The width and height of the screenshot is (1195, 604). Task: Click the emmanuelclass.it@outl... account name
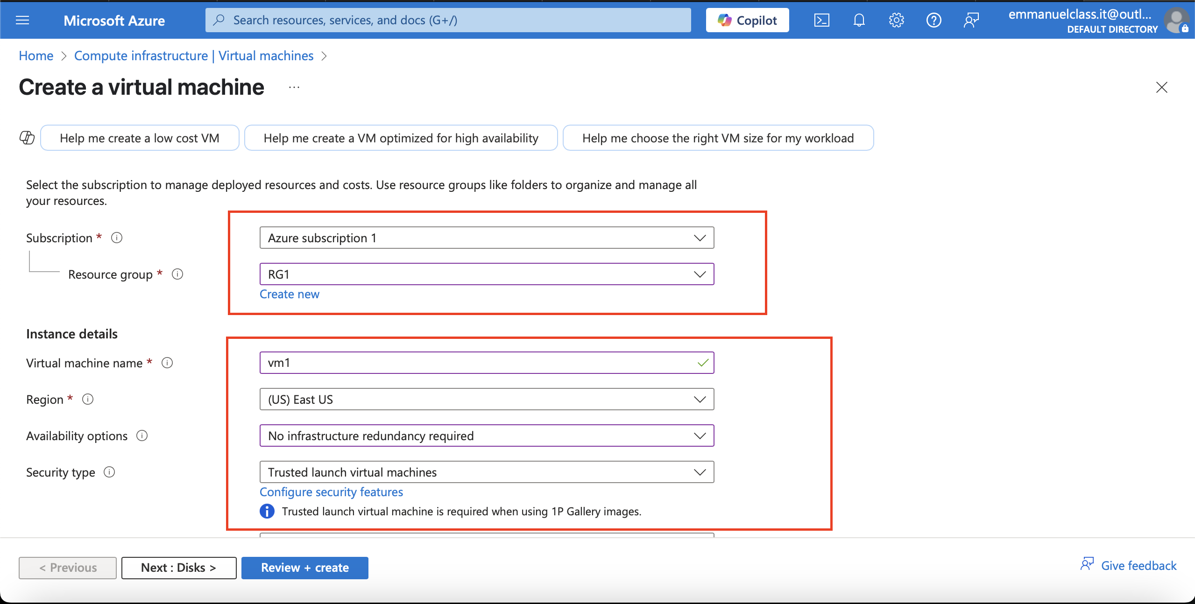click(x=1080, y=14)
